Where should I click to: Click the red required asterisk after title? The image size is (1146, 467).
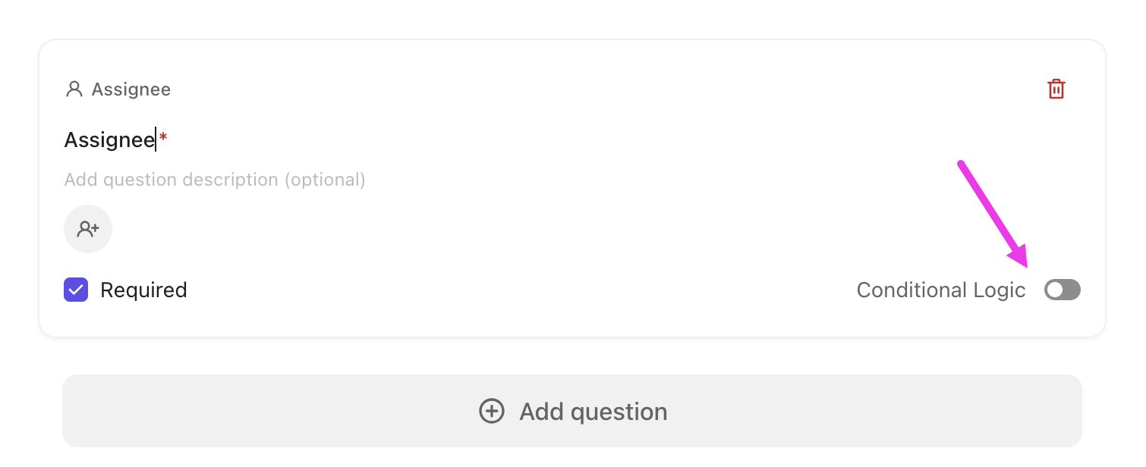click(x=163, y=138)
